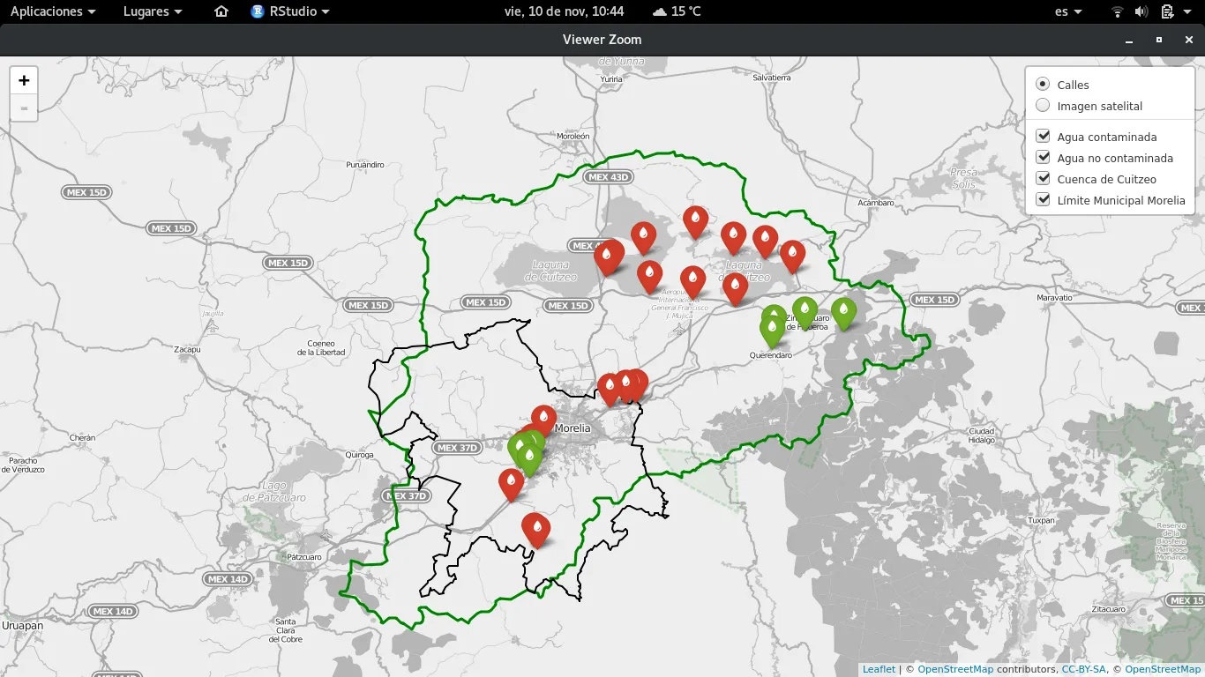Click red marker just above the Aeropuerto Internacional label
Image resolution: width=1205 pixels, height=677 pixels.
tap(692, 282)
